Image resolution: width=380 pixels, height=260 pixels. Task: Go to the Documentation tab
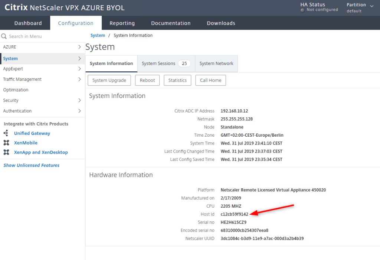[x=171, y=23]
